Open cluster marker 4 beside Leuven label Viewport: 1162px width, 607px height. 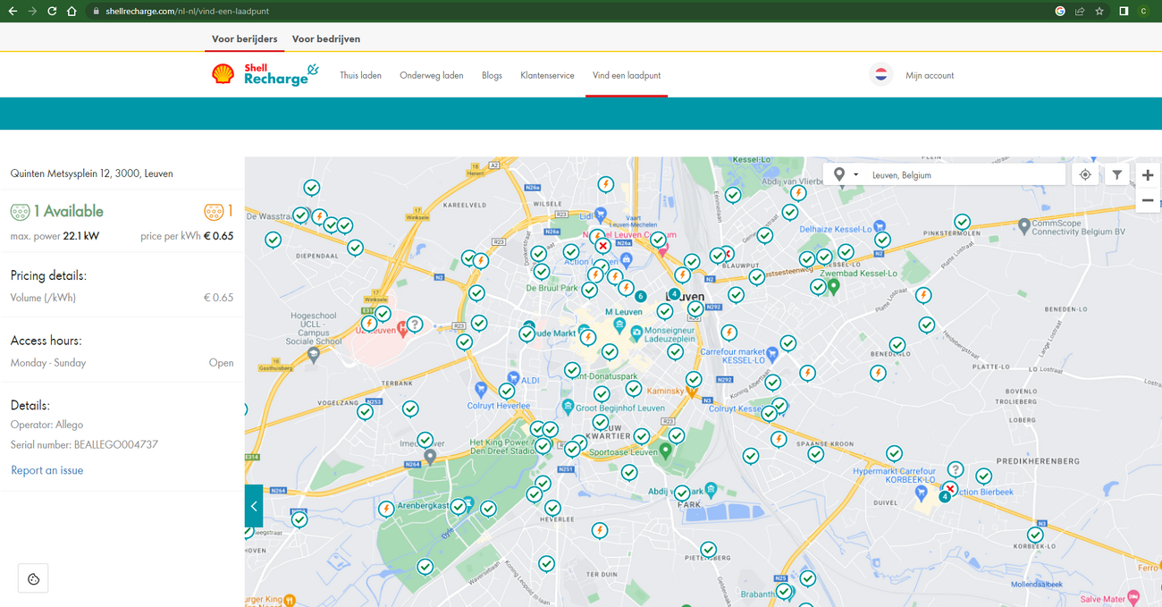click(x=674, y=294)
